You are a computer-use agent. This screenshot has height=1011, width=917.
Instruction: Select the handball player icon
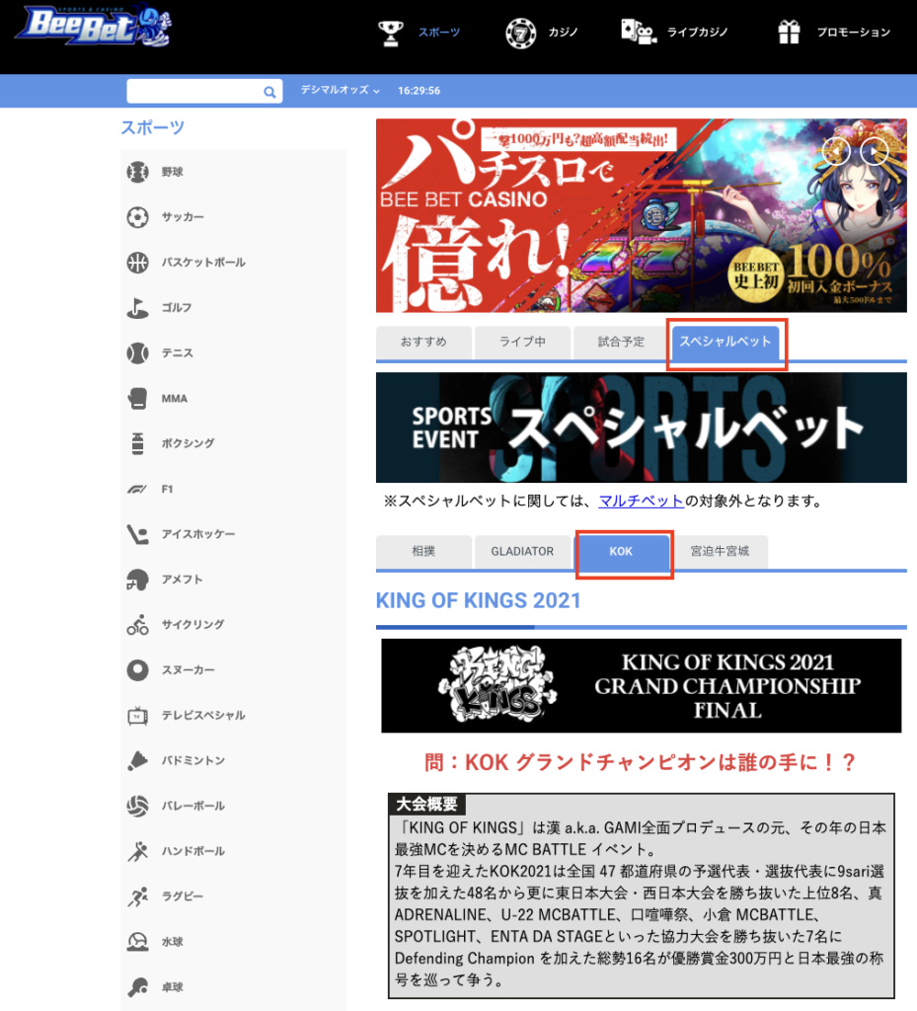click(137, 851)
